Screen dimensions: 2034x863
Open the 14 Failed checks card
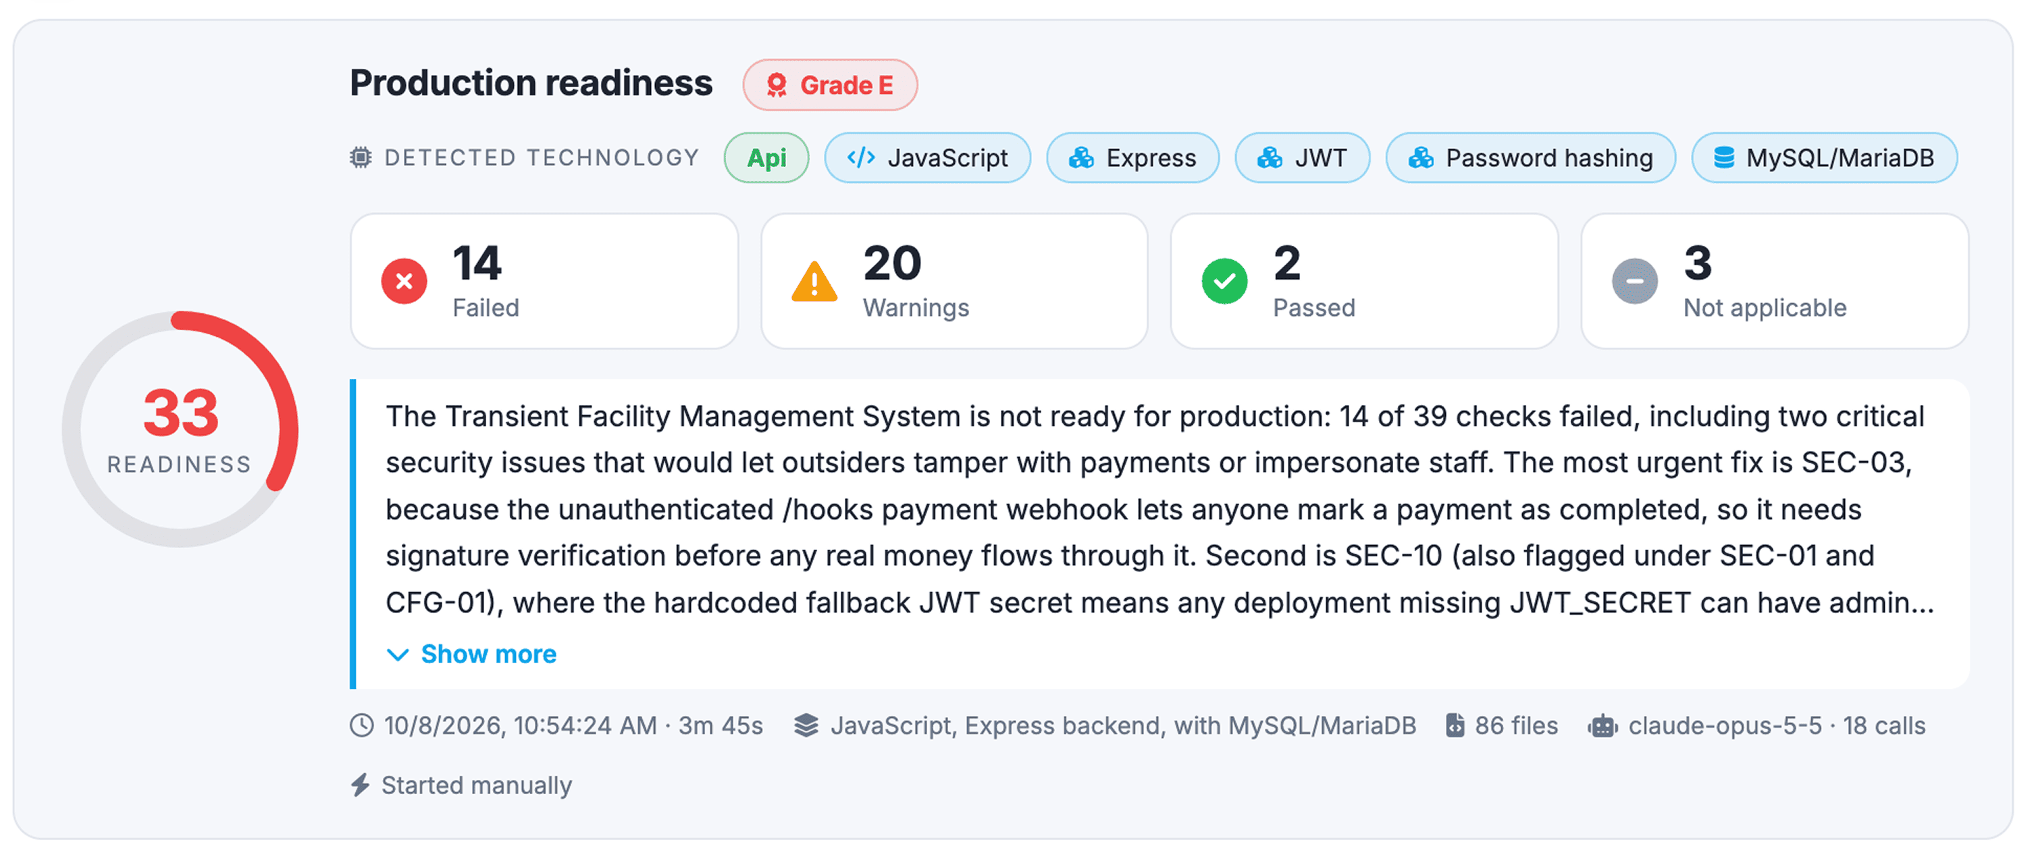(x=544, y=281)
